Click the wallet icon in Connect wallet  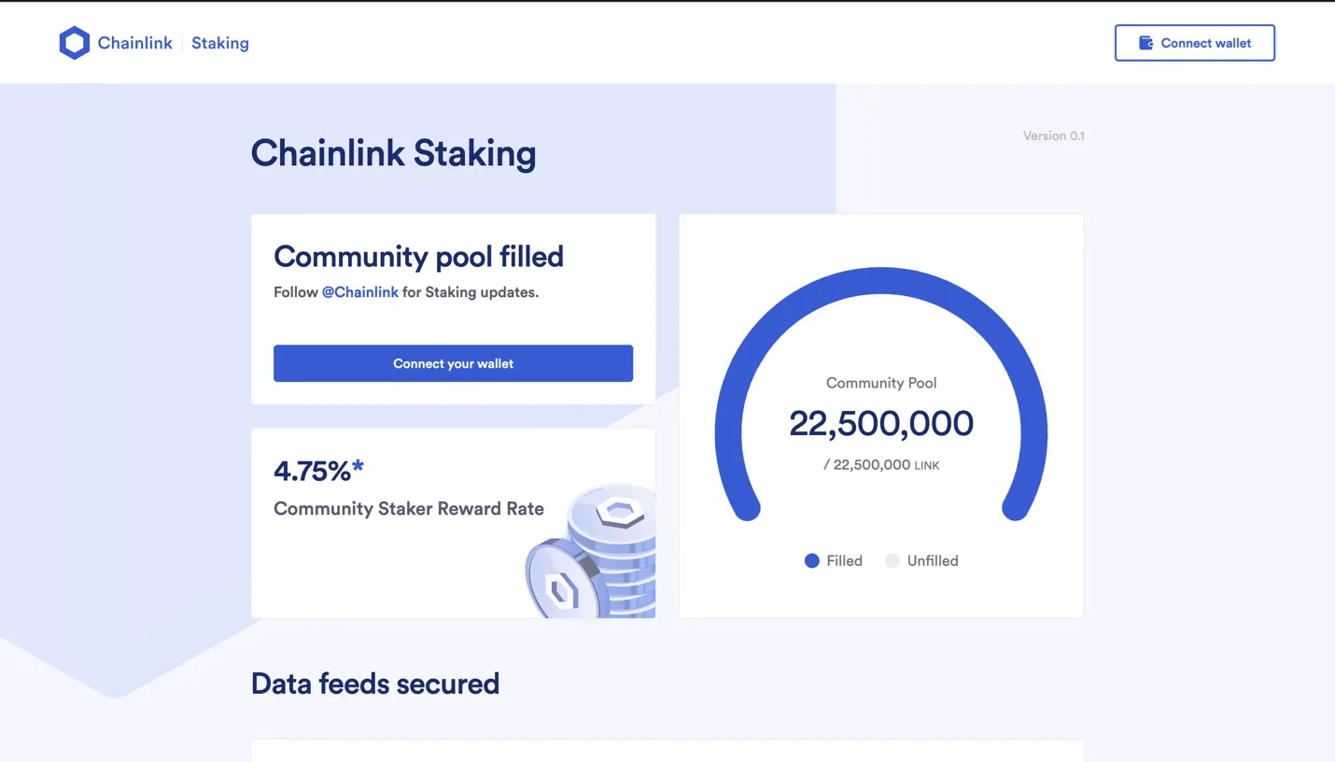1145,43
